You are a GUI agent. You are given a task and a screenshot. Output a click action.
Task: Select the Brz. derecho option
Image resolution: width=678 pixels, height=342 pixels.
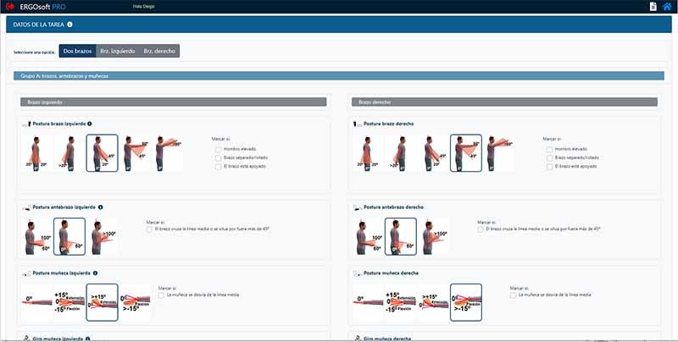click(x=159, y=51)
